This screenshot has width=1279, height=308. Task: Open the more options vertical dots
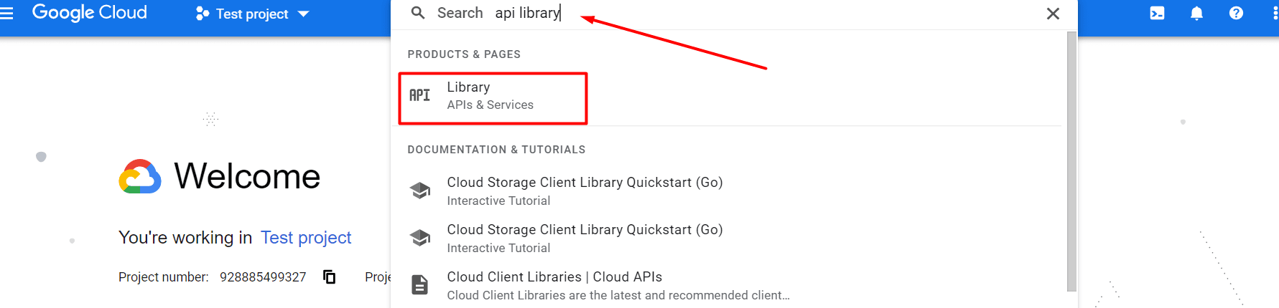1275,13
